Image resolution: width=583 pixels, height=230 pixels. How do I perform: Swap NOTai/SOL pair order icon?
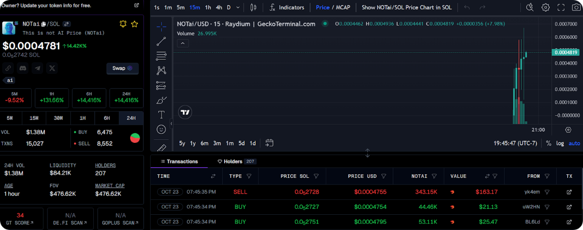[66, 24]
